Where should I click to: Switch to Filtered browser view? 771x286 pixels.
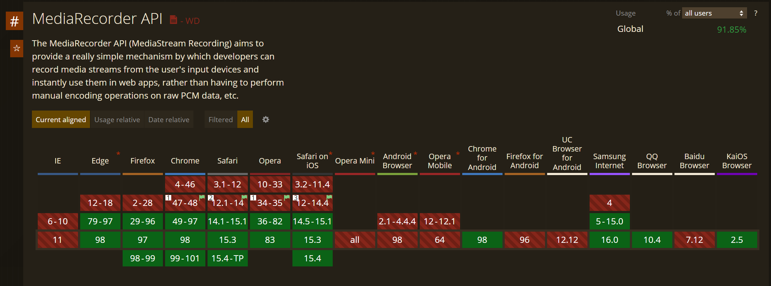coord(221,120)
